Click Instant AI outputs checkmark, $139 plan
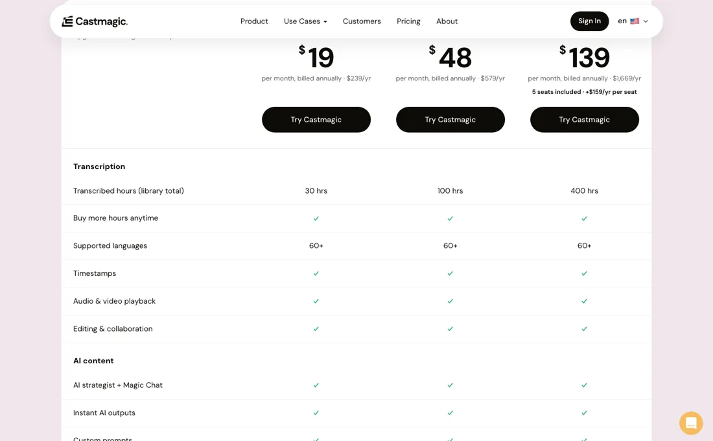The image size is (713, 441). pos(584,413)
